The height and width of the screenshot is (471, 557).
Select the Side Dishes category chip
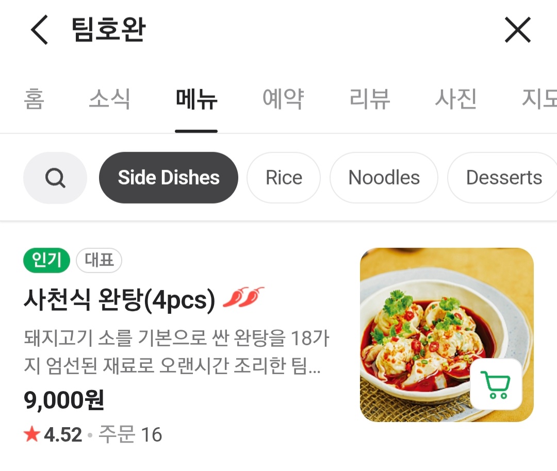click(169, 178)
